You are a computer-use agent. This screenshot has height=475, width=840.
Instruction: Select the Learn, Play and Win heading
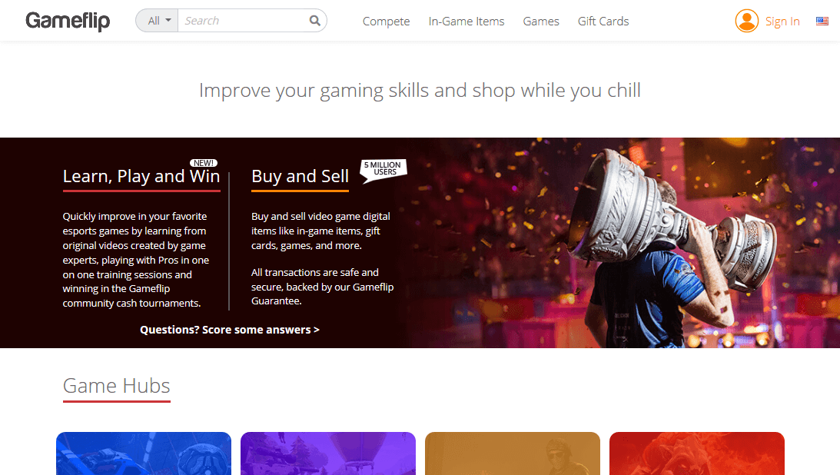141,176
